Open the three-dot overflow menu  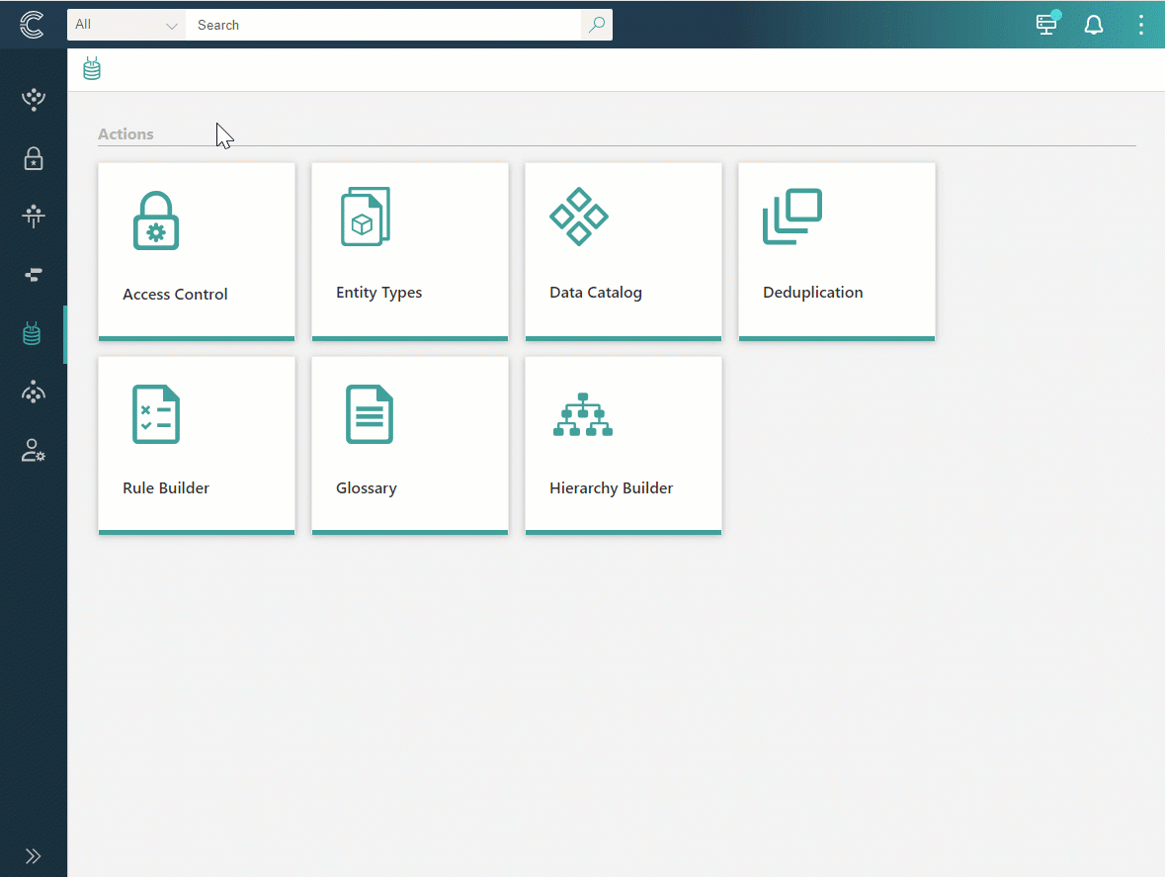pos(1141,24)
